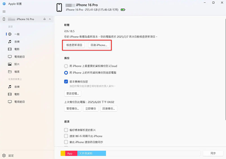This screenshot has width=226, height=159.
Task: Click the gear icon for 設定
Action: 4,155
